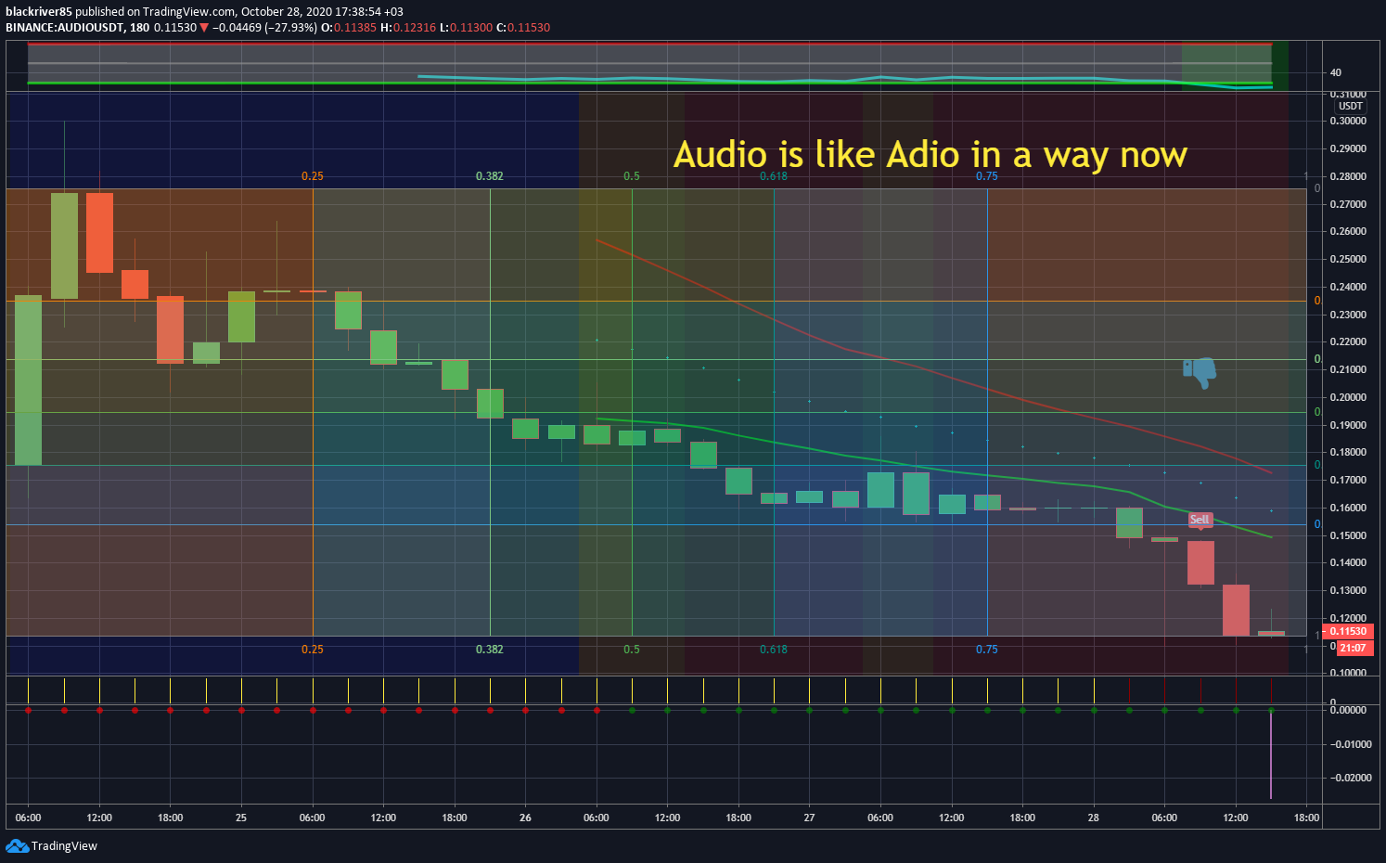Click the 0.382 Fibonacci label above the chart
This screenshot has height=863, width=1386.
(x=490, y=176)
